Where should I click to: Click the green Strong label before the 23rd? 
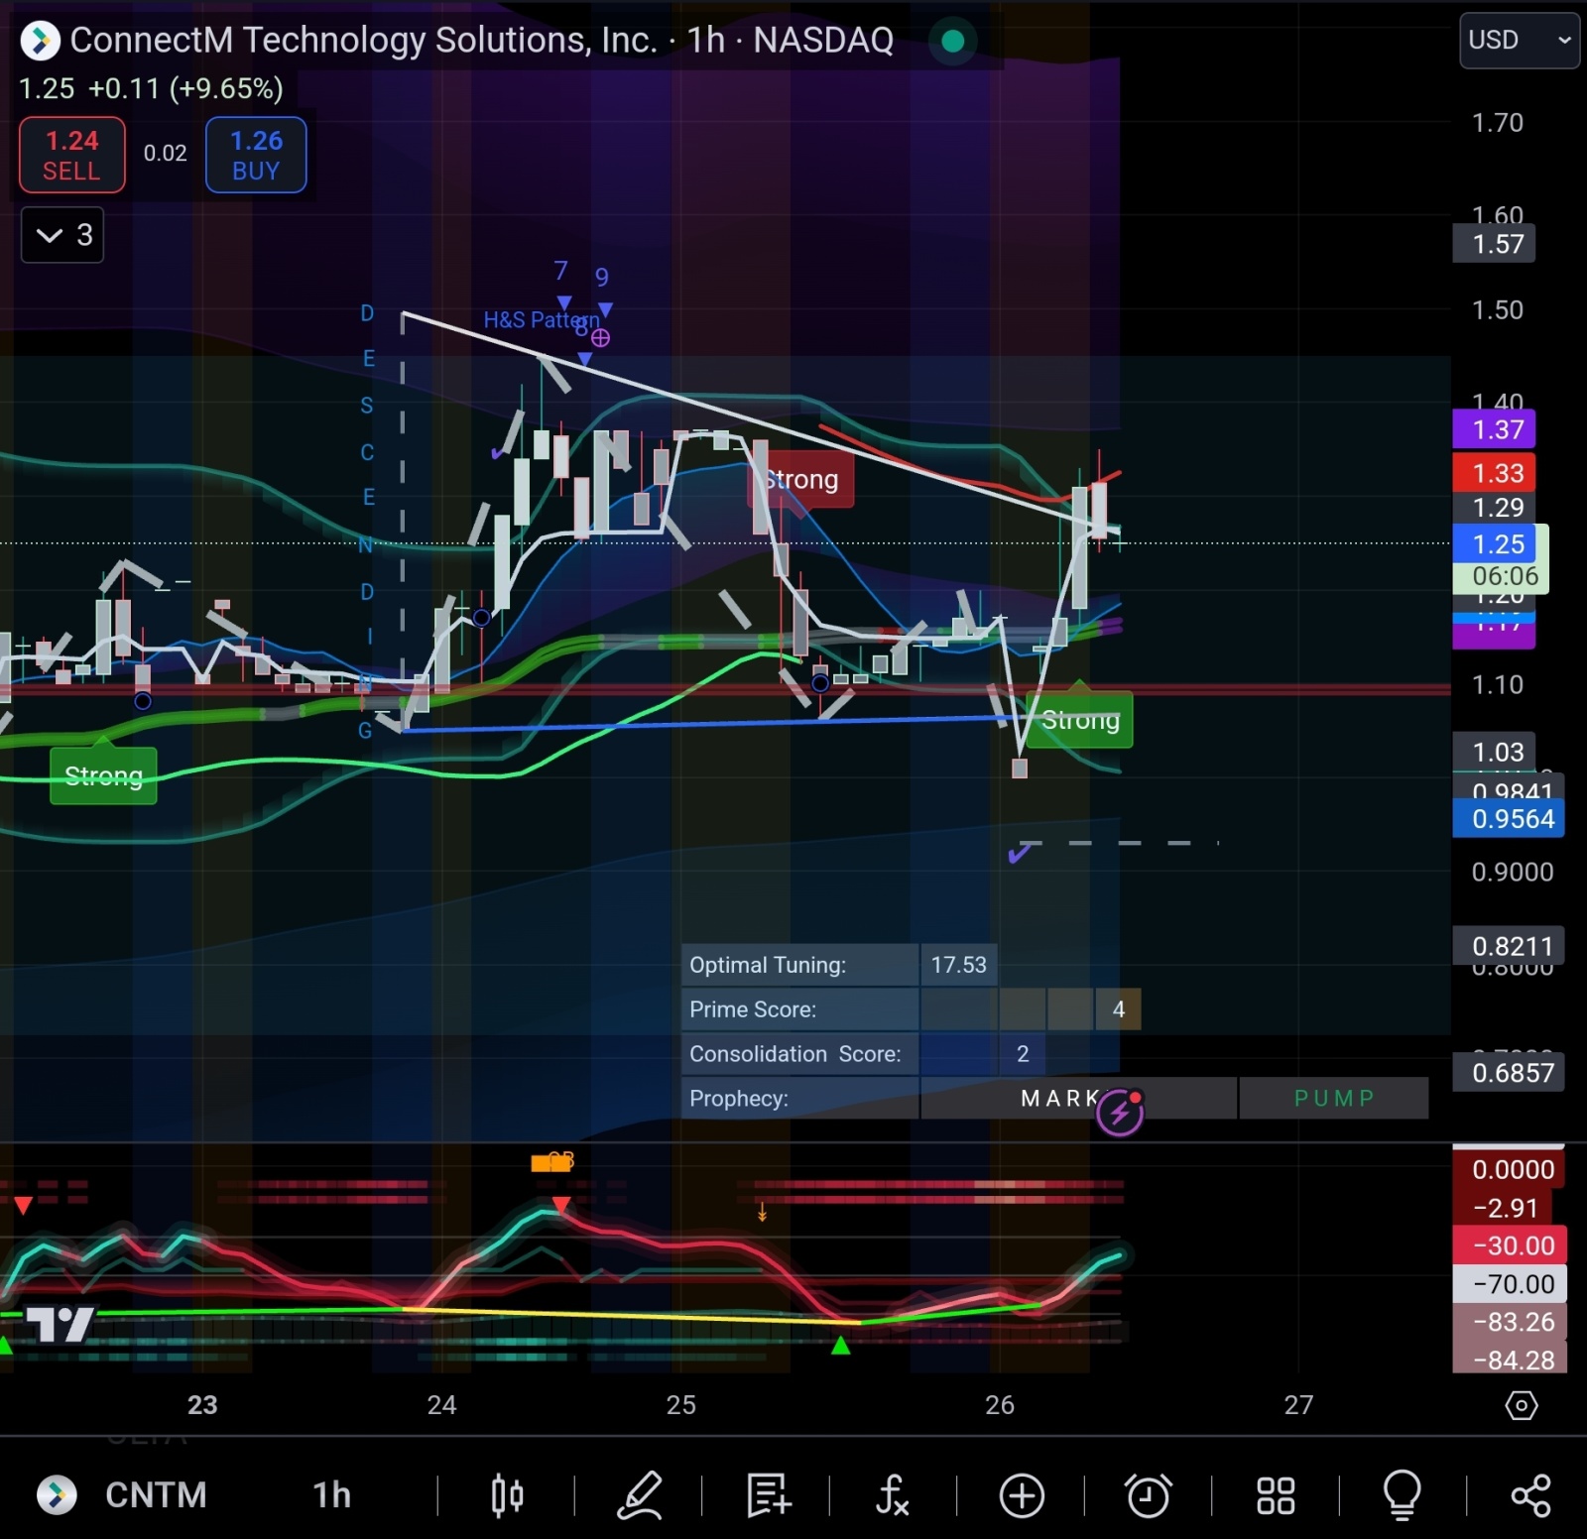point(103,775)
